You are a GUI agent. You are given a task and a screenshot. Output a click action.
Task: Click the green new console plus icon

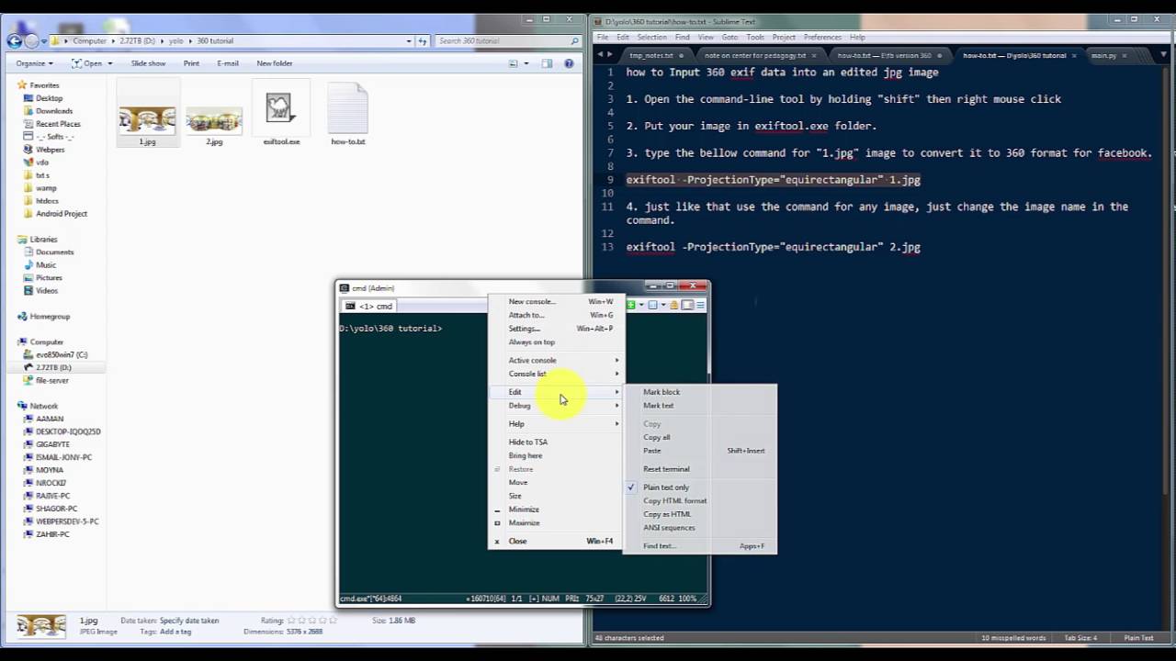click(632, 305)
